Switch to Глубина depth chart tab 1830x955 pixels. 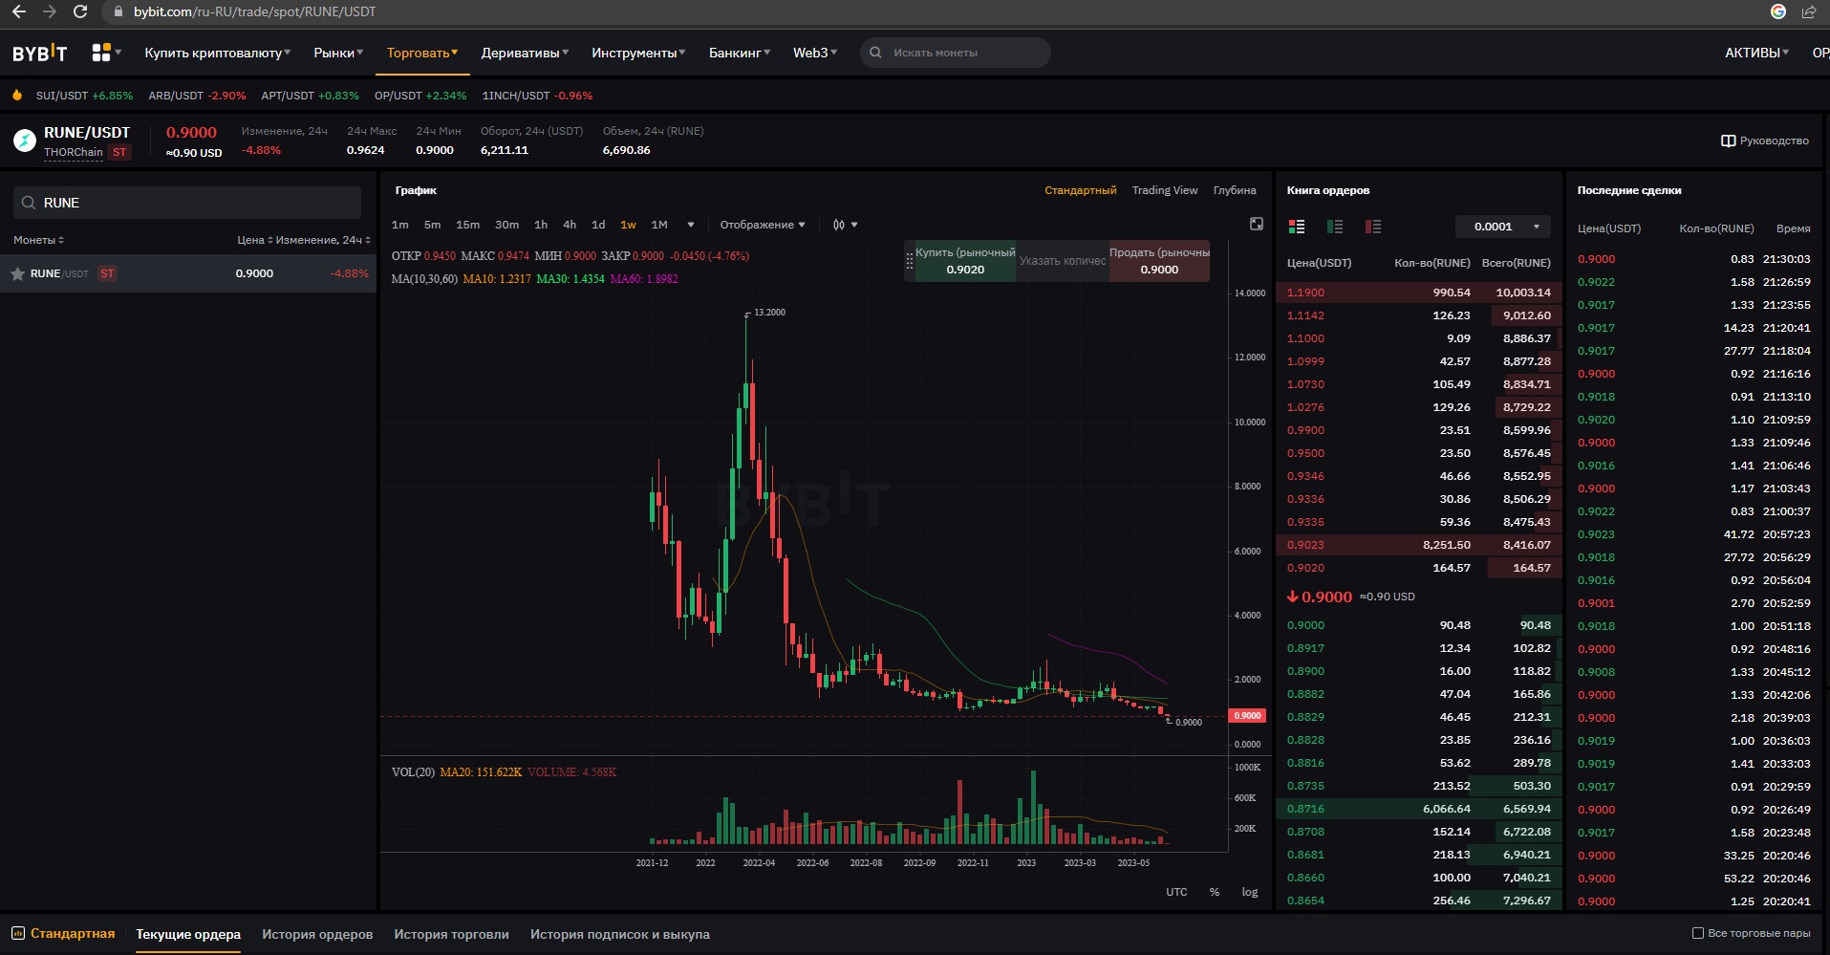coord(1235,190)
